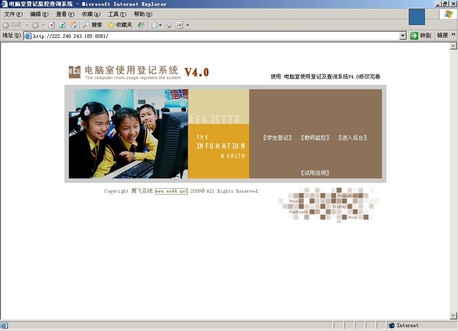Click the Mail envelope icon
This screenshot has height=331, width=458.
[x=155, y=25]
